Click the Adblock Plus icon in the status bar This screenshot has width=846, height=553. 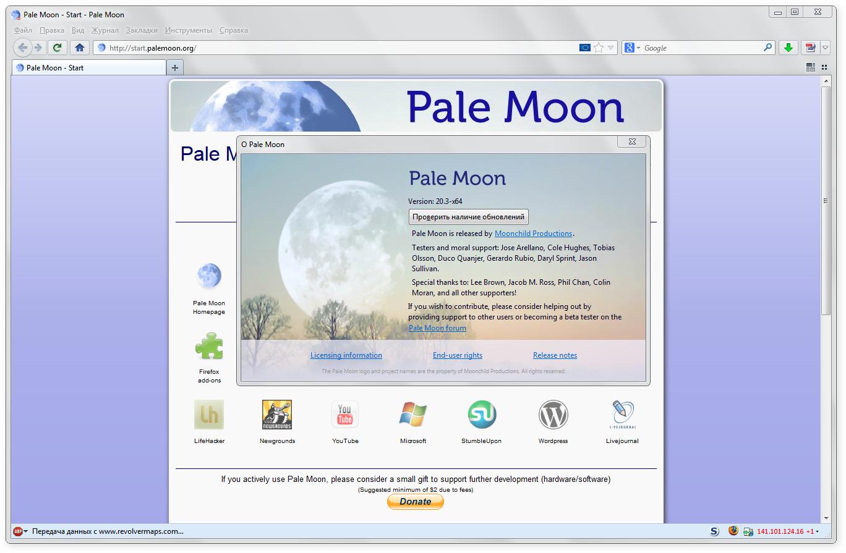point(18,531)
